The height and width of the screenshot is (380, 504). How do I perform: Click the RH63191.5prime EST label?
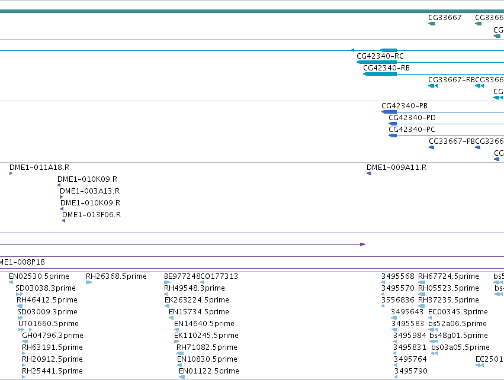tap(52, 347)
